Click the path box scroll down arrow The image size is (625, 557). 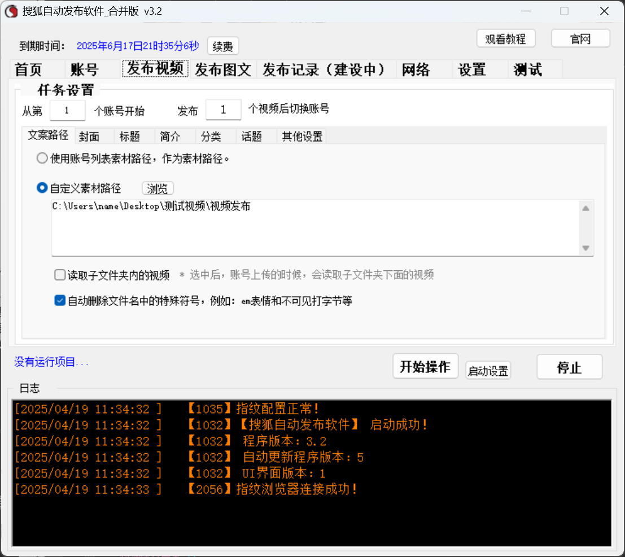pyautogui.click(x=585, y=248)
